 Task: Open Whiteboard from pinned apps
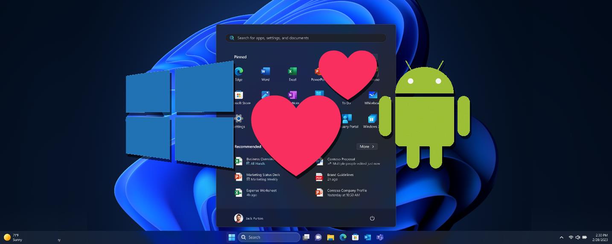coord(372,96)
